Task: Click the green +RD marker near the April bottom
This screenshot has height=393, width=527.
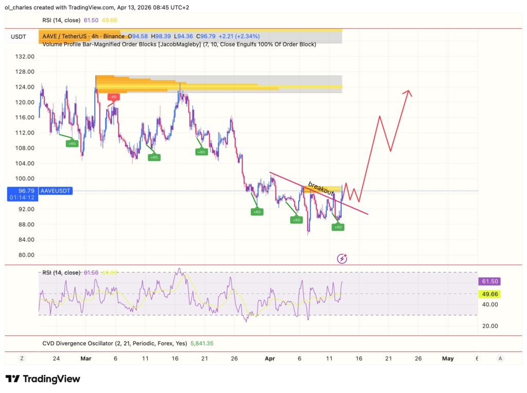Action: click(x=296, y=219)
